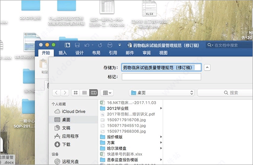Click the iCloud Drive cloud icon

[57, 111]
